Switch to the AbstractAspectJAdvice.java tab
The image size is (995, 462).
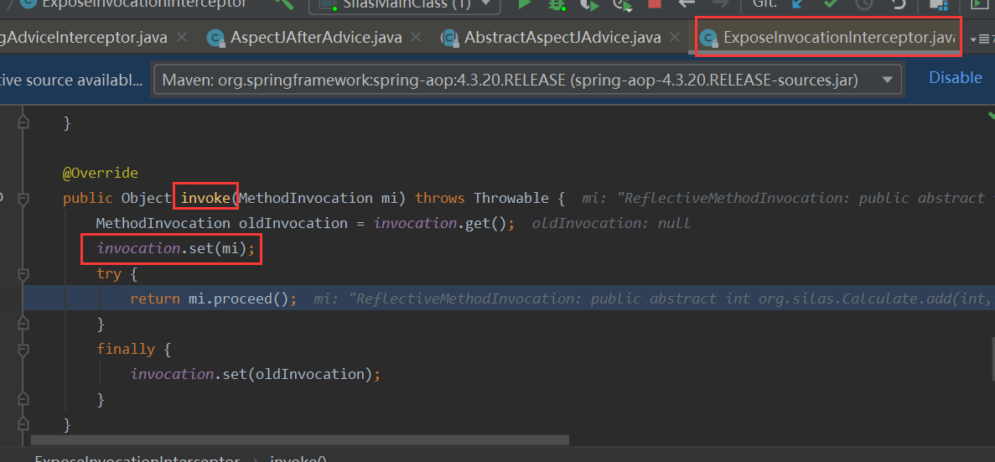coord(562,38)
